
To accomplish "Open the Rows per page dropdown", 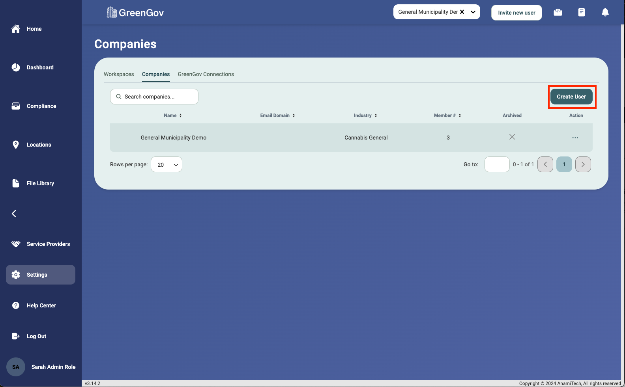I will 167,164.
